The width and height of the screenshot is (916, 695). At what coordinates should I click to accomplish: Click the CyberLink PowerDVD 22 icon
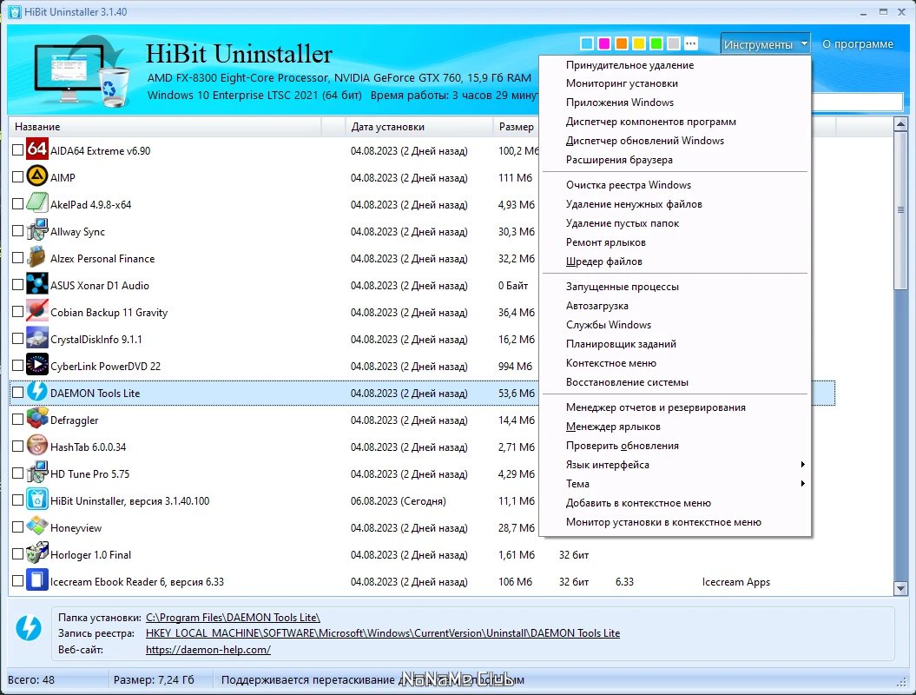pos(36,364)
